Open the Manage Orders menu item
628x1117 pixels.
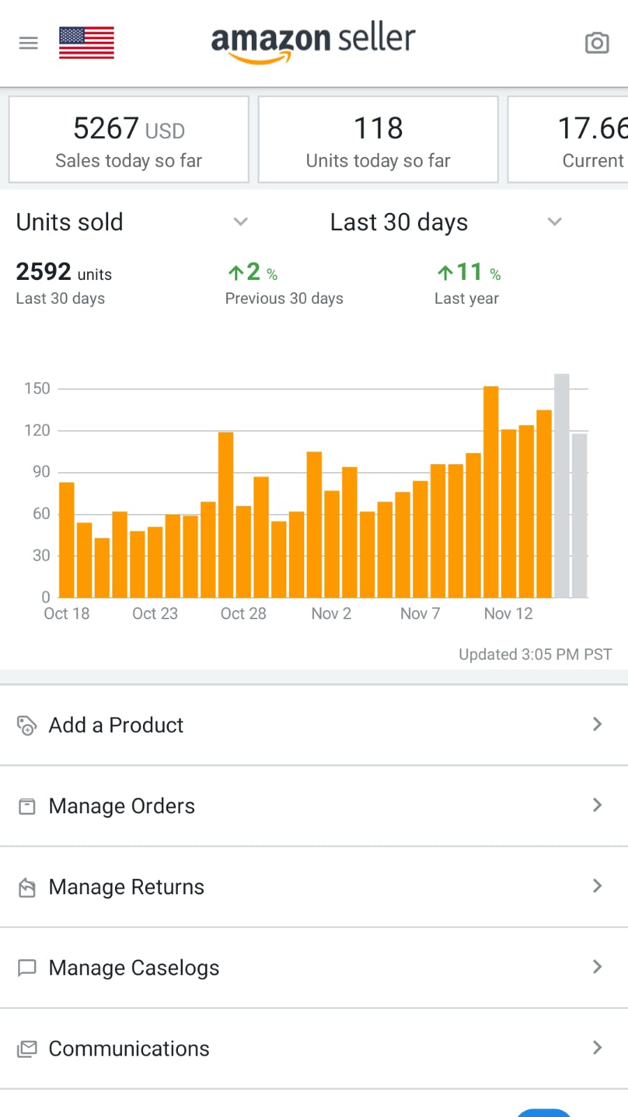click(122, 806)
